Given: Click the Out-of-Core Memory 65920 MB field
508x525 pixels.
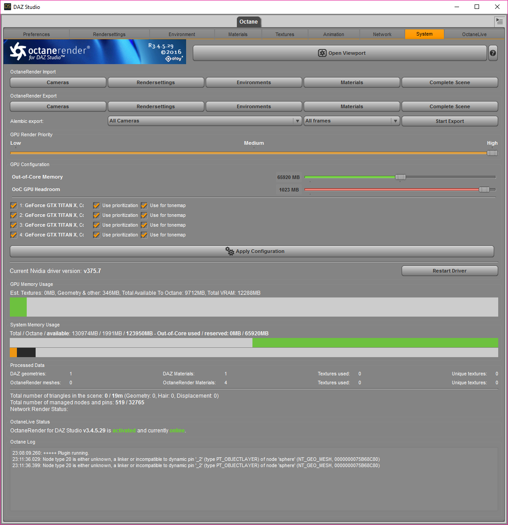Looking at the screenshot, I should (289, 177).
